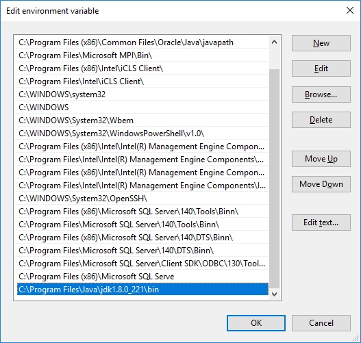Select the Oracle Java javapath entry

142,42
